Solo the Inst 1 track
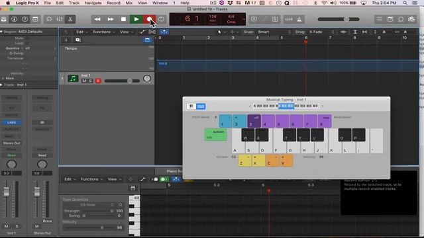This screenshot has height=238, width=424. pos(90,81)
